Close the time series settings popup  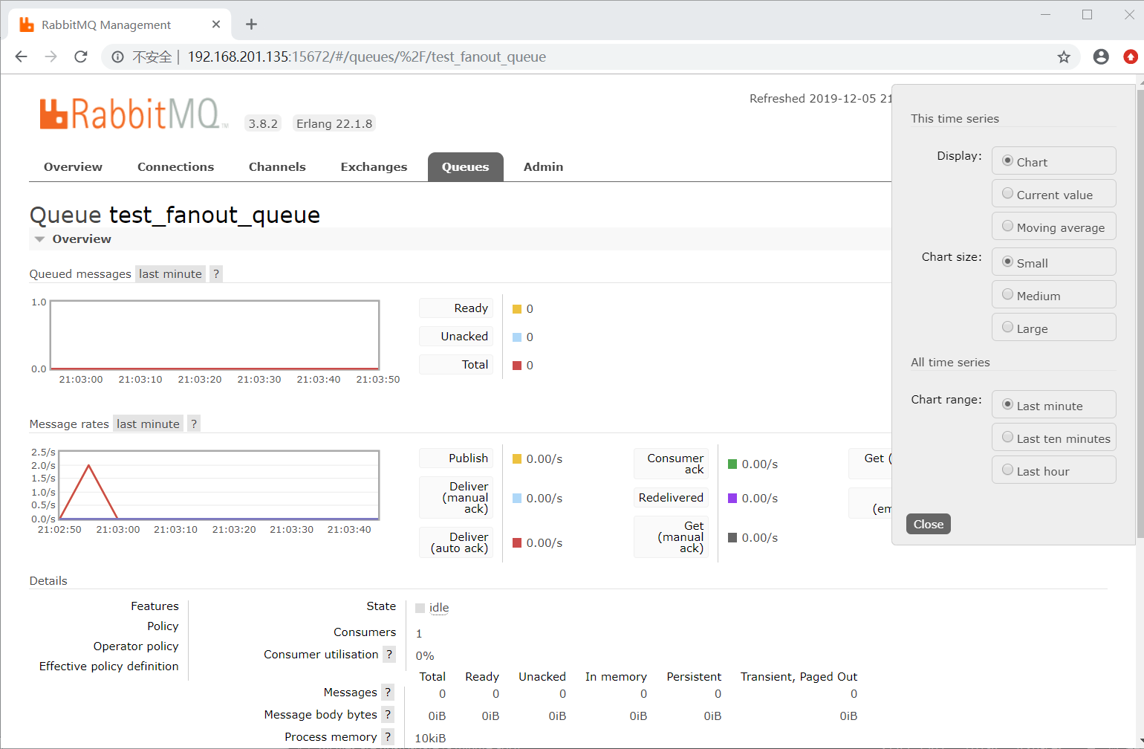[928, 524]
